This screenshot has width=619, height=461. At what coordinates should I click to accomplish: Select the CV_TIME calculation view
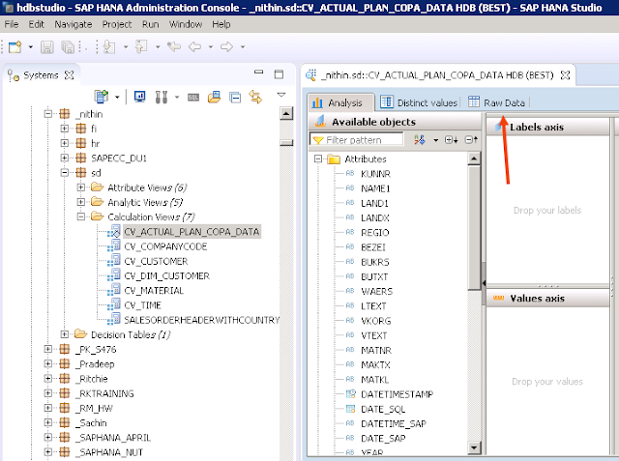tap(142, 305)
